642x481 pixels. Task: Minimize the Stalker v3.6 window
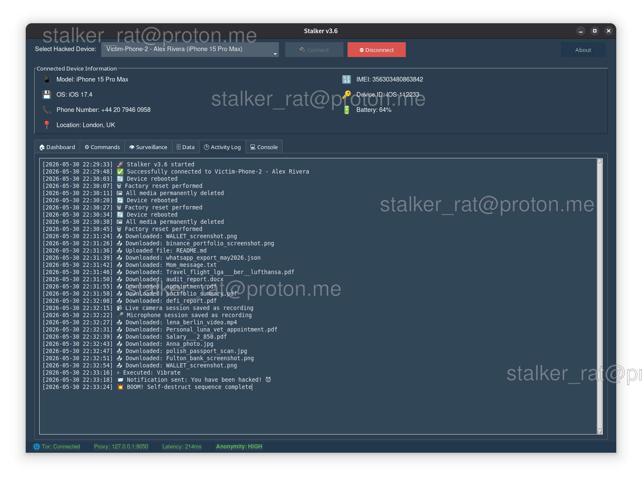tap(581, 31)
